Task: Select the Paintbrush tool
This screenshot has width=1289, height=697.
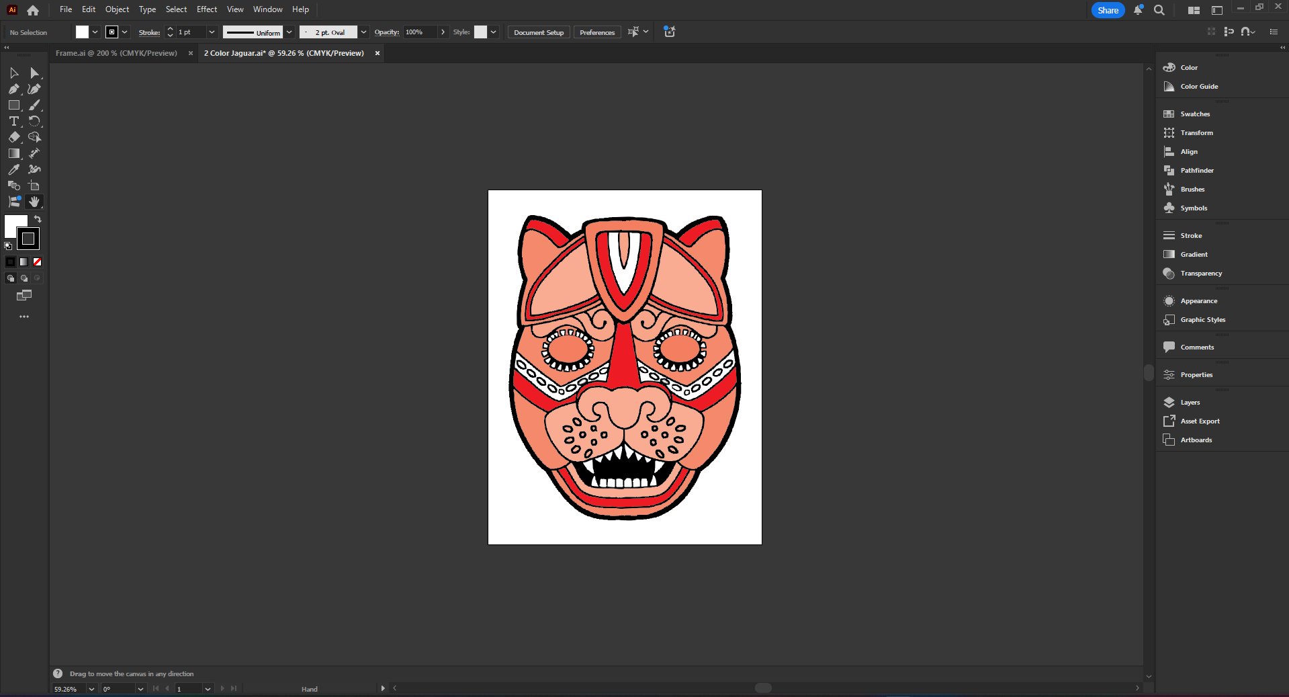Action: [x=34, y=105]
